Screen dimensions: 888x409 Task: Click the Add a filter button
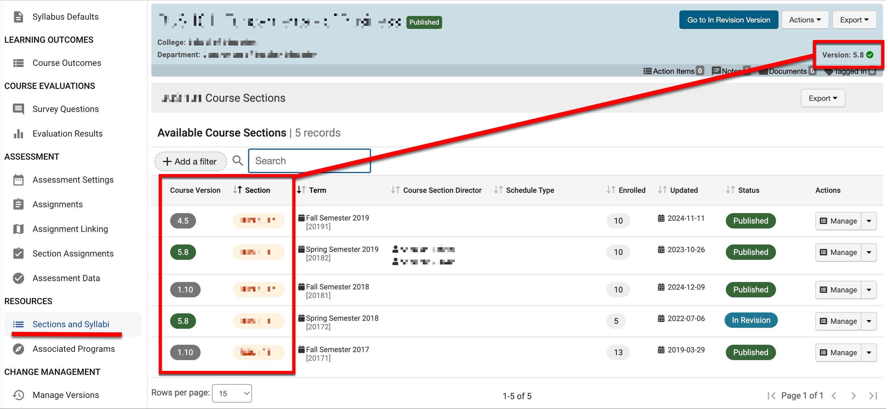[x=190, y=161]
